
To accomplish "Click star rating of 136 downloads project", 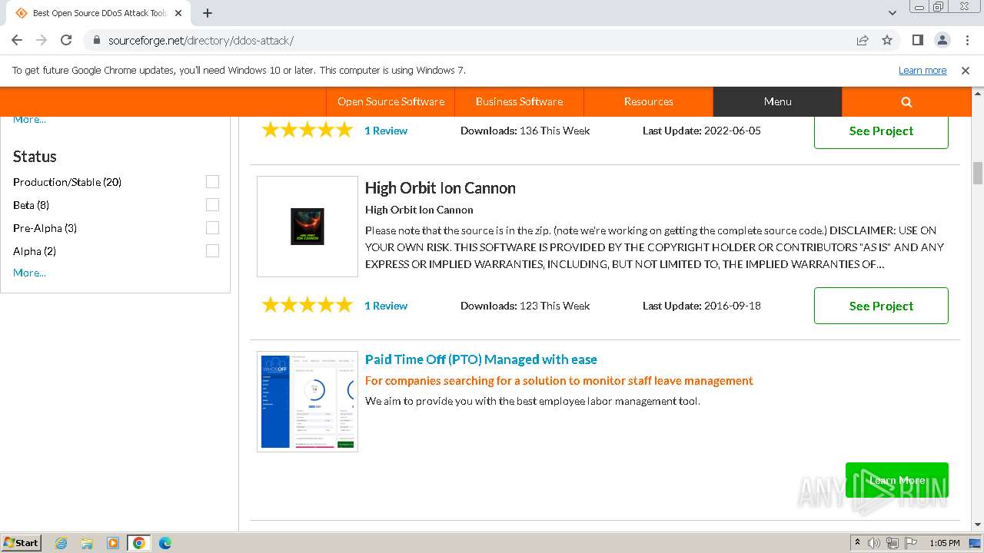I will pyautogui.click(x=307, y=131).
